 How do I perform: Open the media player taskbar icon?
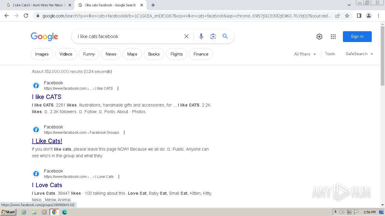point(44,212)
